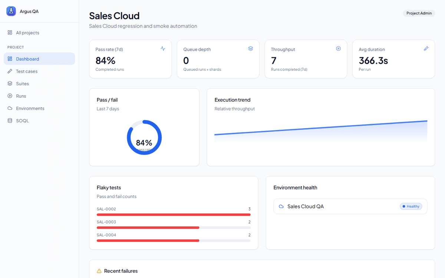This screenshot has width=445, height=278.
Task: Click the Pass rate activity pulse icon
Action: point(163,49)
